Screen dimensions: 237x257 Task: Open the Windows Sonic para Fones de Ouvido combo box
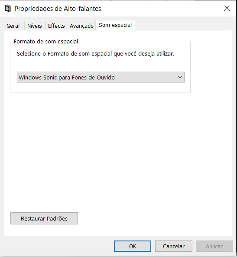pyautogui.click(x=101, y=77)
